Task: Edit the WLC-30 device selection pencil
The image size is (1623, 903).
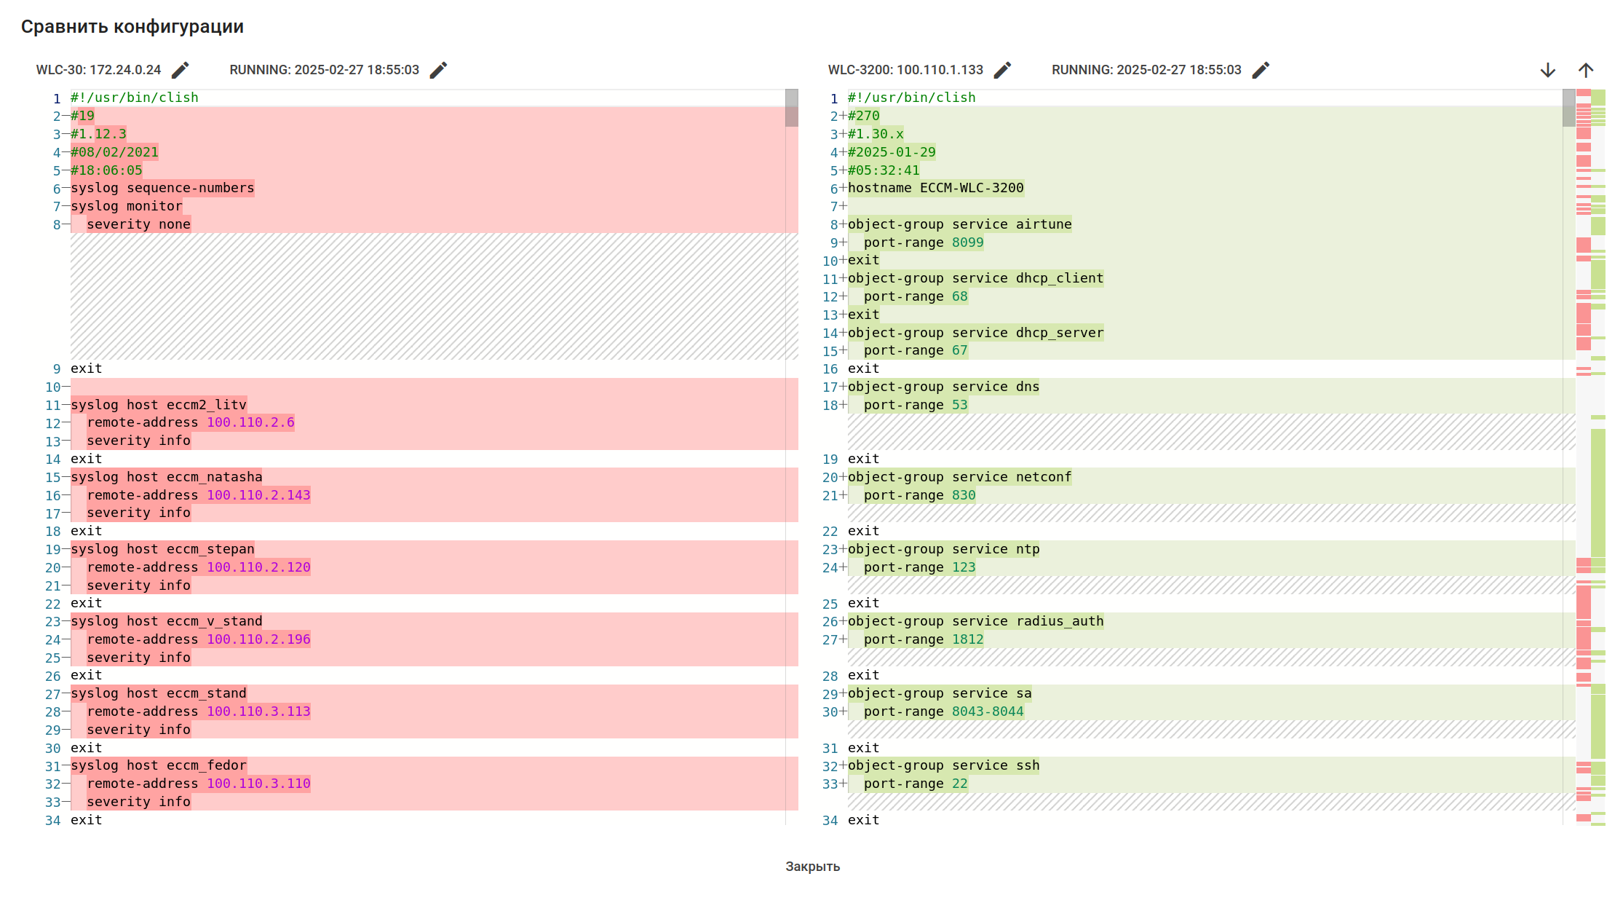Action: [180, 70]
